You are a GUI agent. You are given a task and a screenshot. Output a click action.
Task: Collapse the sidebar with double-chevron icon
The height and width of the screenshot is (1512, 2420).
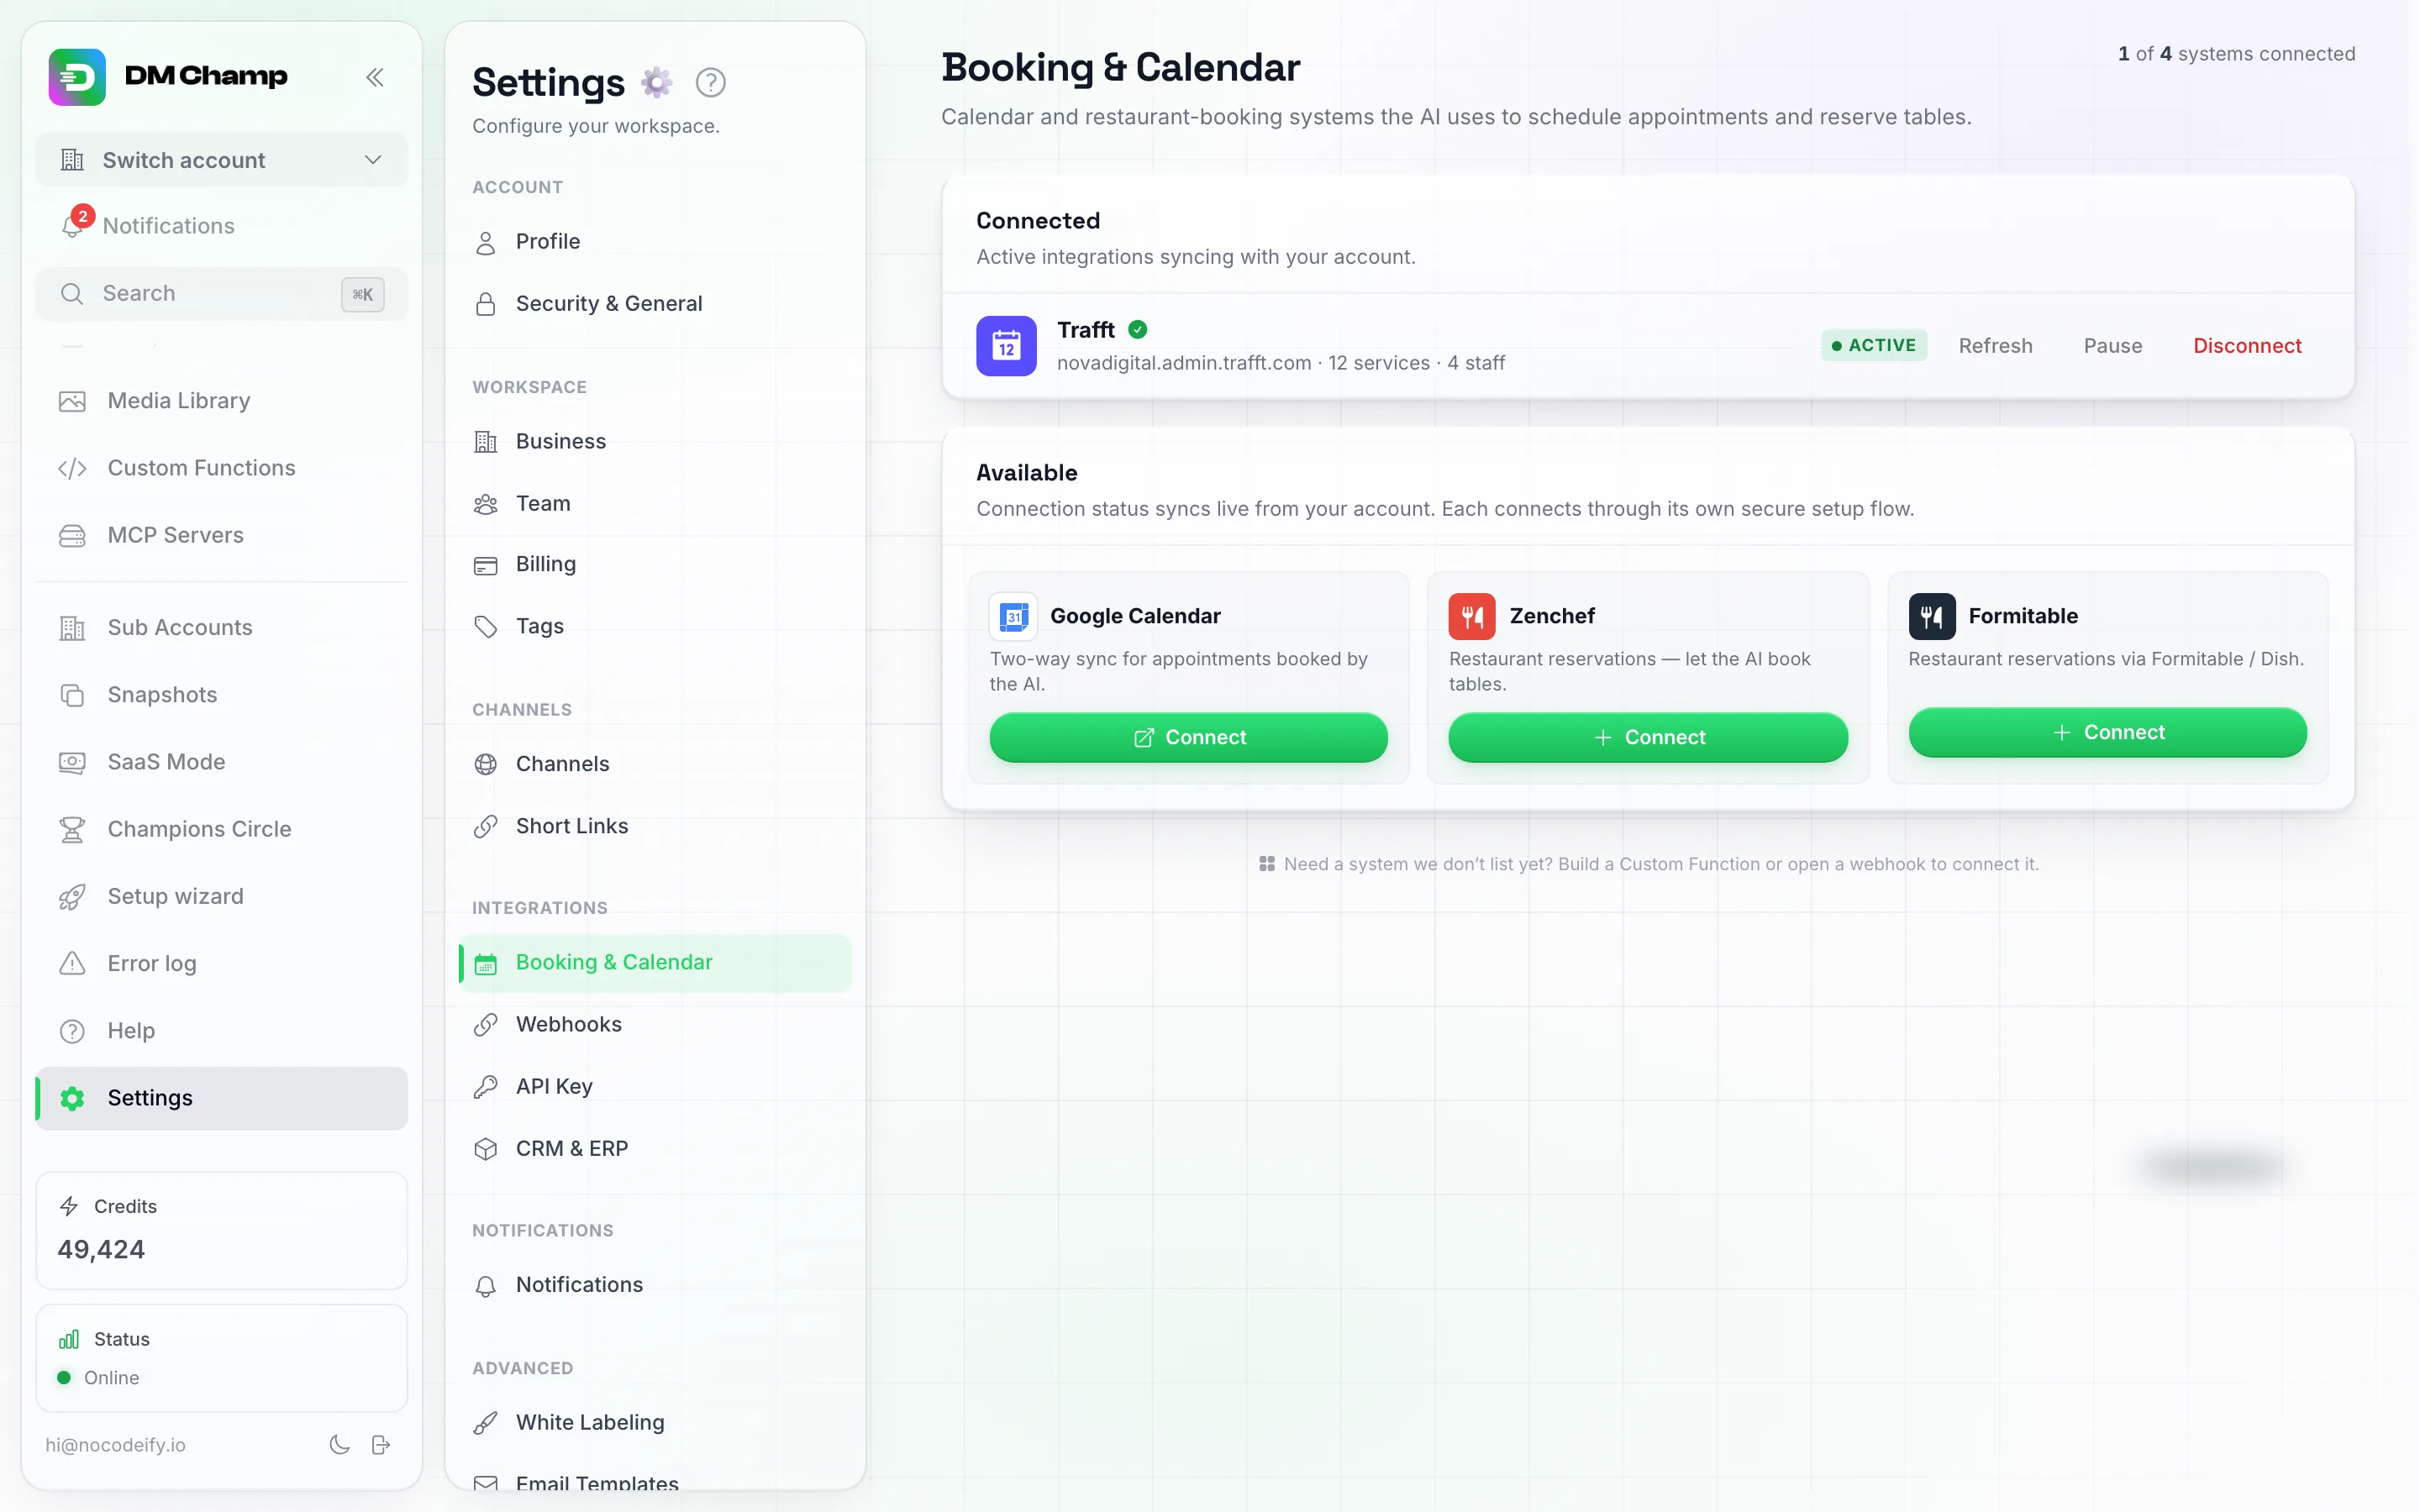pyautogui.click(x=375, y=77)
